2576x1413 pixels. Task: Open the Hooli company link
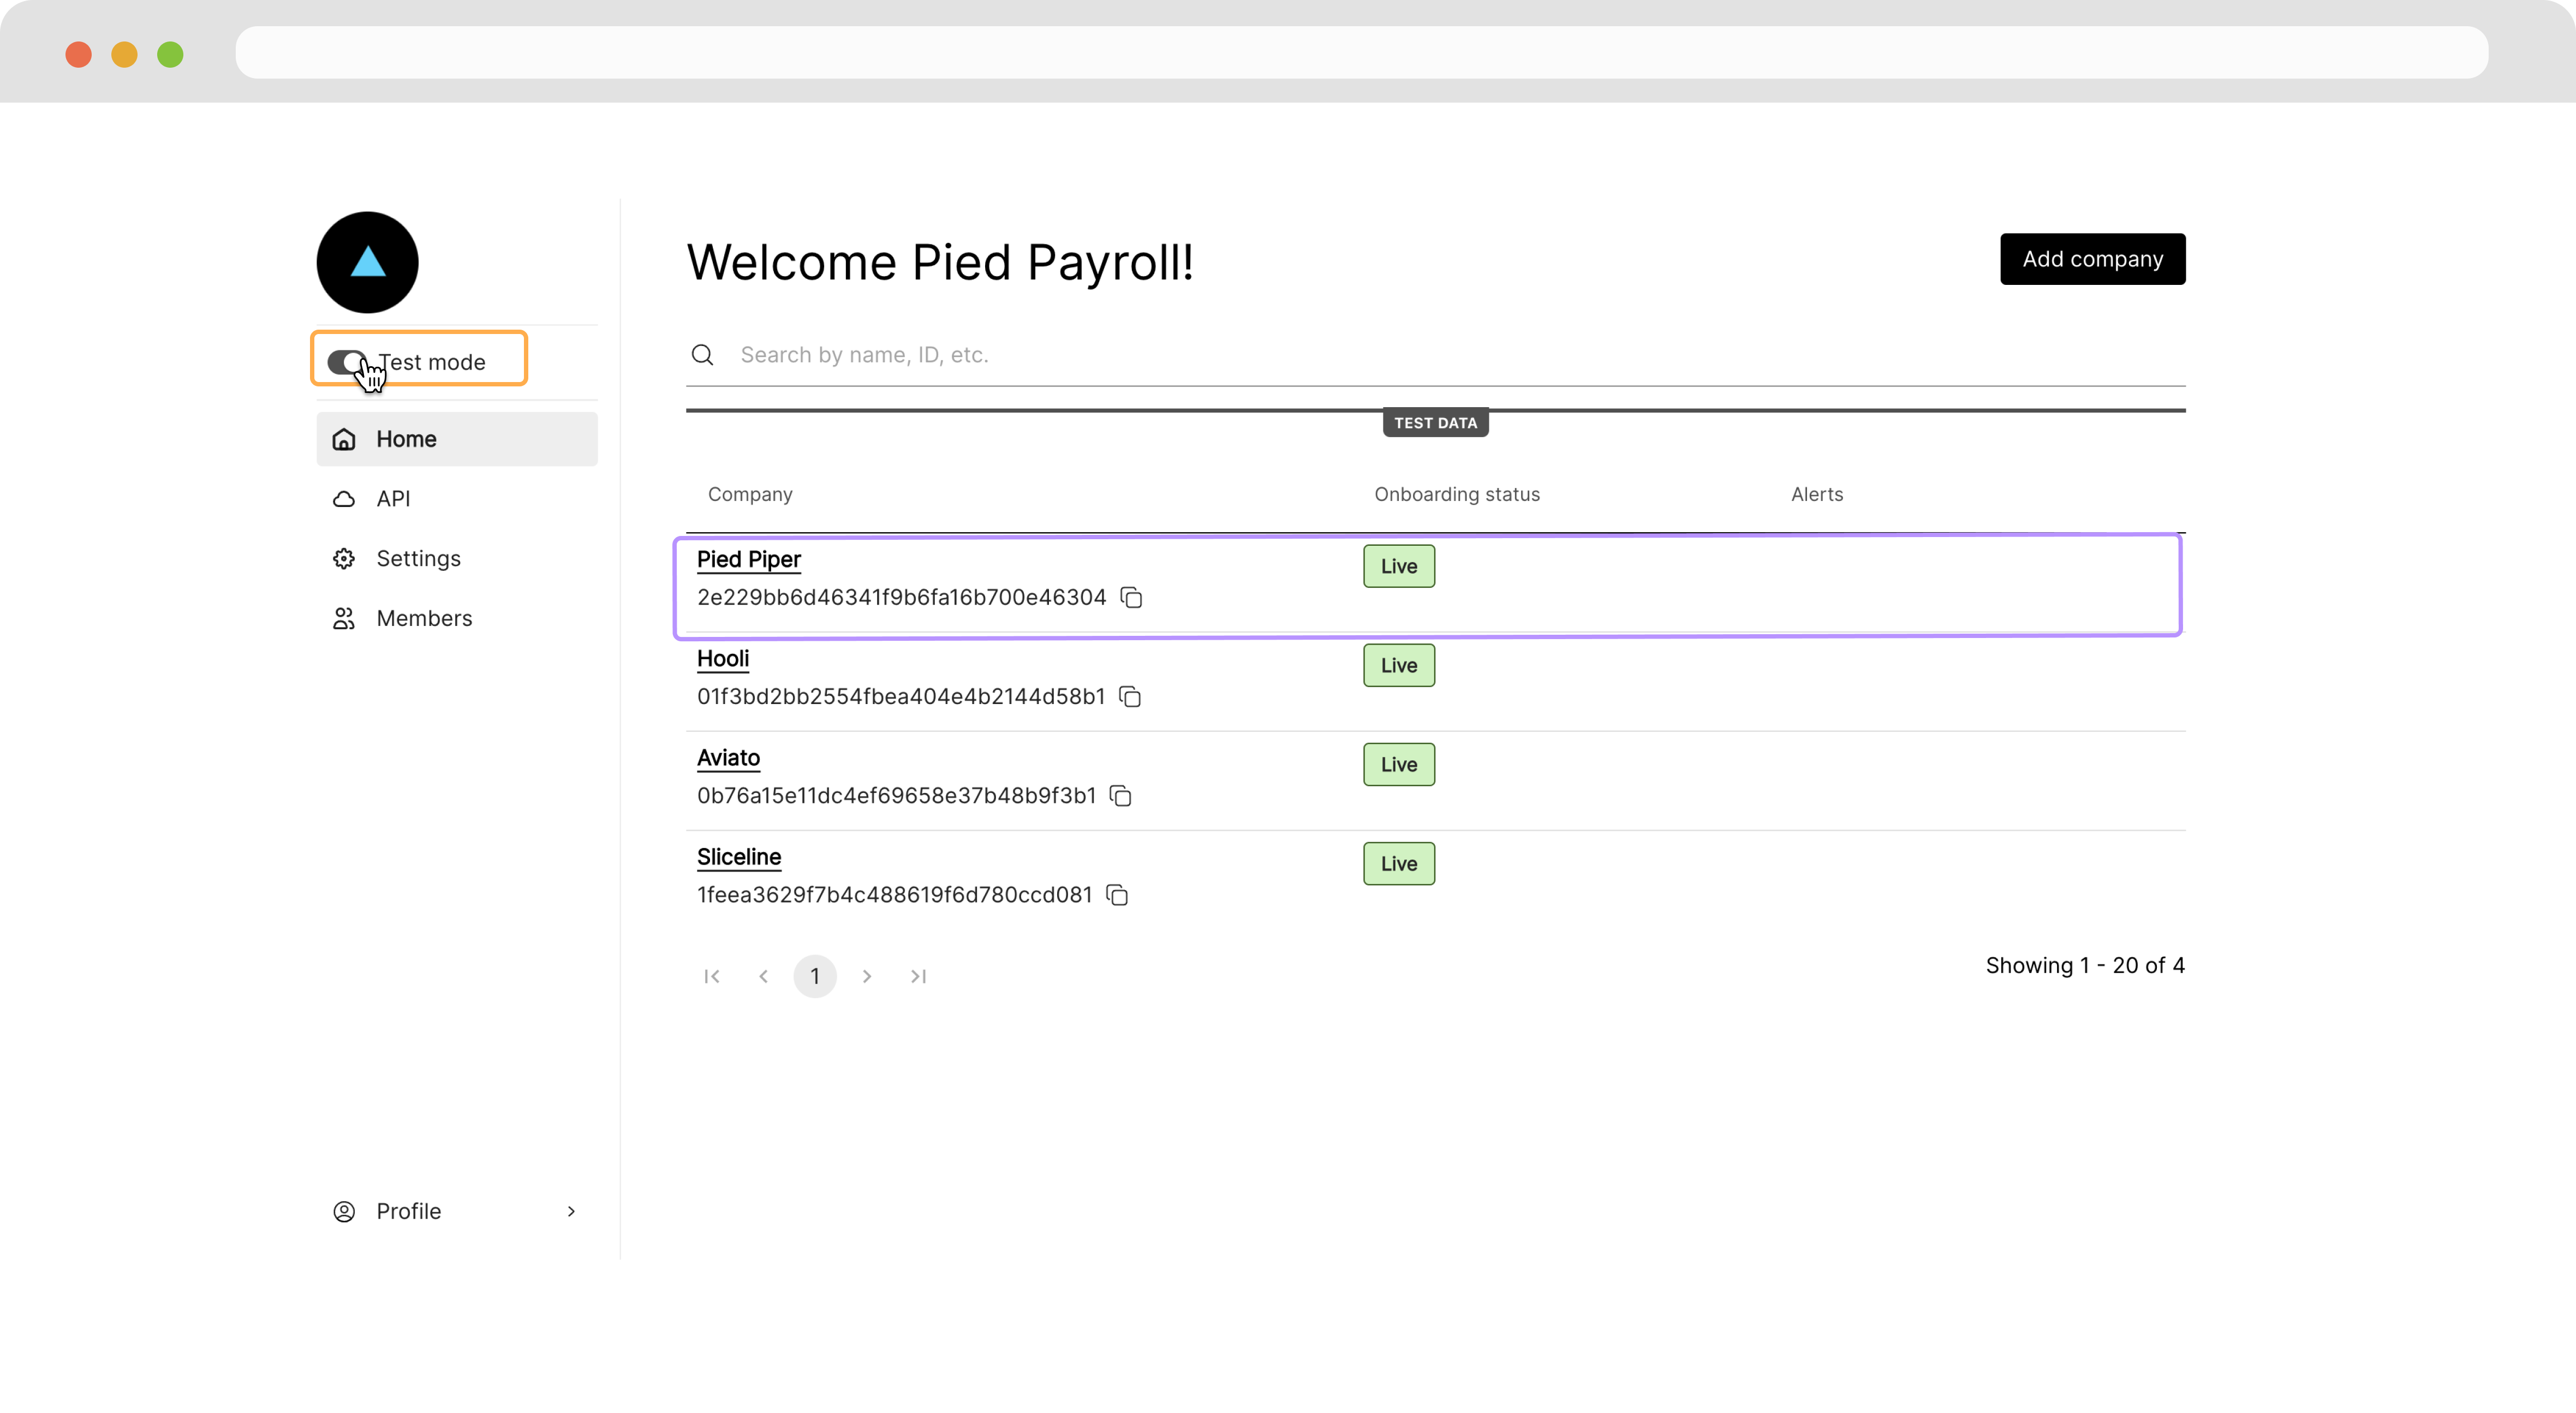pos(722,658)
